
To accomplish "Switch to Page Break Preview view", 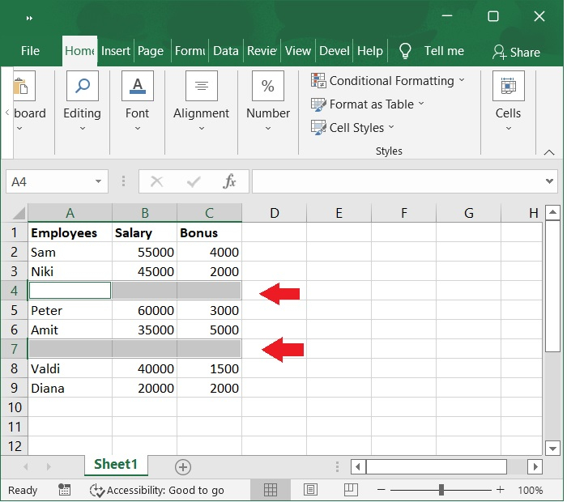I will pyautogui.click(x=351, y=490).
